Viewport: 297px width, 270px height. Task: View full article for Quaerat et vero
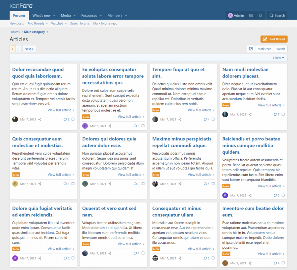(x=131, y=244)
